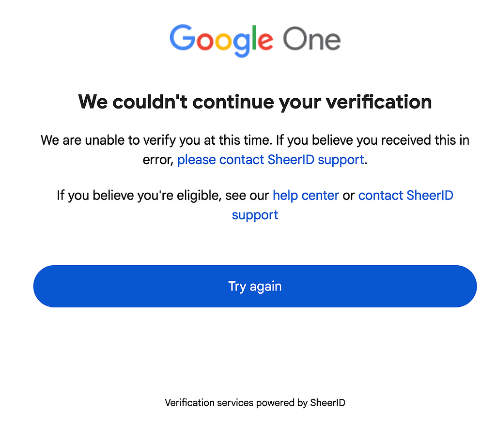Retry verification with the Try again button
The width and height of the screenshot is (496, 441).
pyautogui.click(x=255, y=286)
